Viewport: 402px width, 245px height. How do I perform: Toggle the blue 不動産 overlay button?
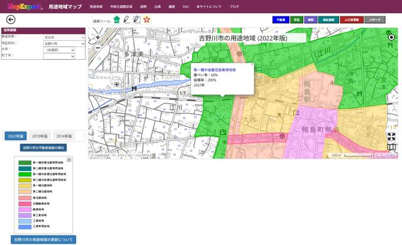[281, 19]
